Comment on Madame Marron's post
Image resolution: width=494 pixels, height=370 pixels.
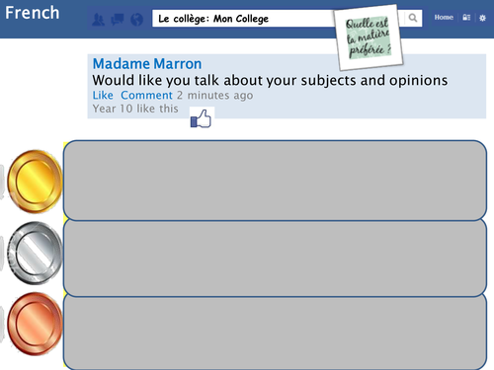pos(146,96)
